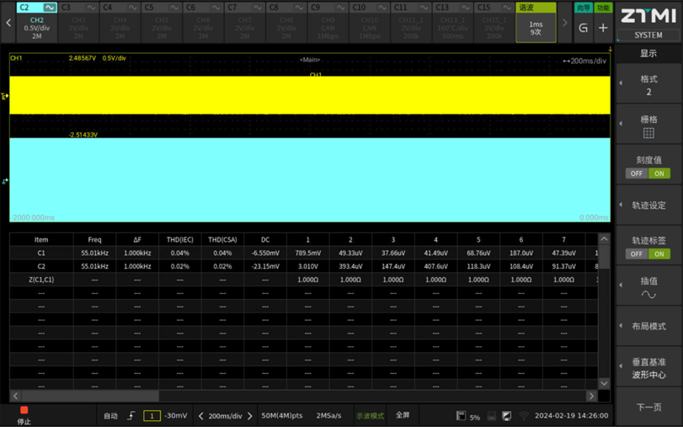
Task: Select the C15 CH15_1 channel tab
Action: pyautogui.click(x=494, y=22)
